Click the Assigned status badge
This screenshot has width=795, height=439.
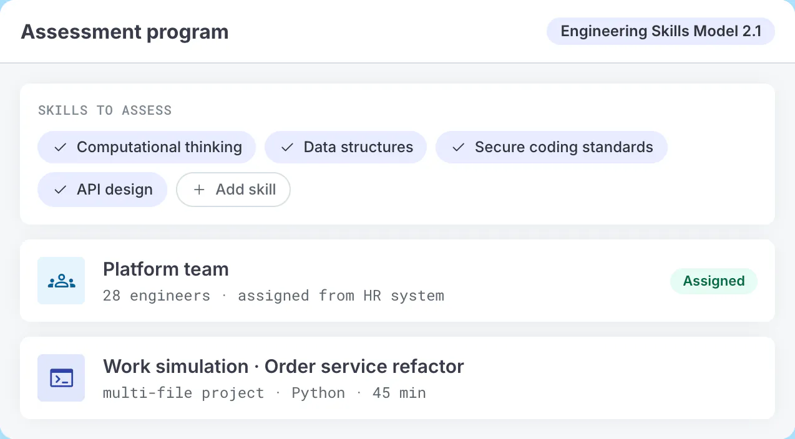pyautogui.click(x=714, y=281)
